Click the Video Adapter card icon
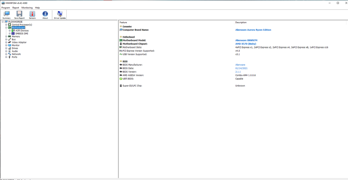 coord(10,42)
